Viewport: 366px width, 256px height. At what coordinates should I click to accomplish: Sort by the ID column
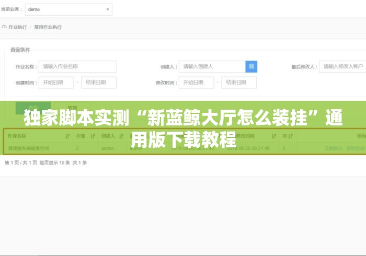pyautogui.click(x=291, y=136)
